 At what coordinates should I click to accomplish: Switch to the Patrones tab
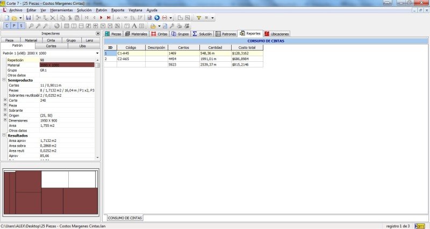tap(226, 33)
